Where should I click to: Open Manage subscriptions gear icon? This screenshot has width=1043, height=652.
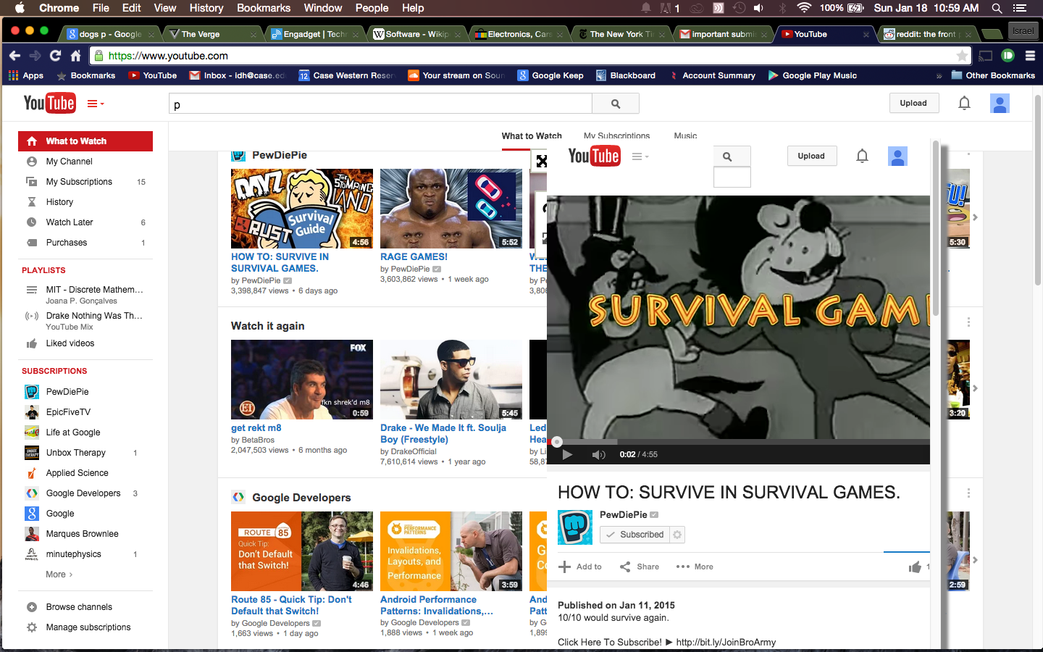click(x=32, y=627)
